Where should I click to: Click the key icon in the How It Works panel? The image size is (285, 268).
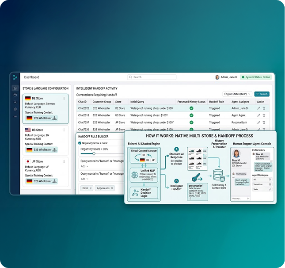coord(197,177)
